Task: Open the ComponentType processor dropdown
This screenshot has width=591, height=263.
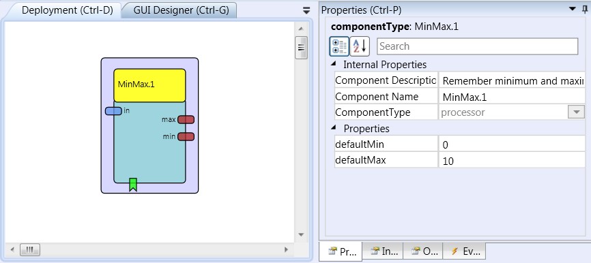Action: (576, 112)
